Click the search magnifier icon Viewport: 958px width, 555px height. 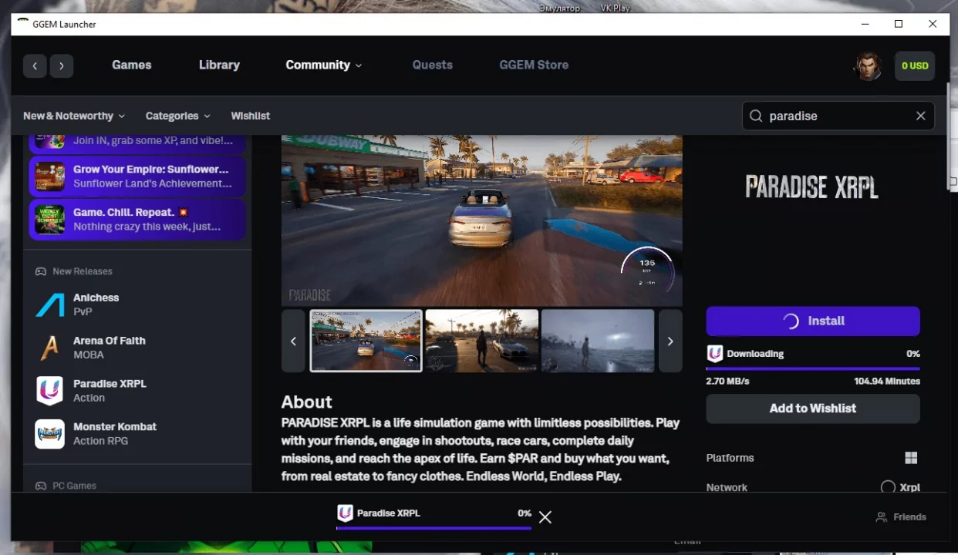(756, 116)
